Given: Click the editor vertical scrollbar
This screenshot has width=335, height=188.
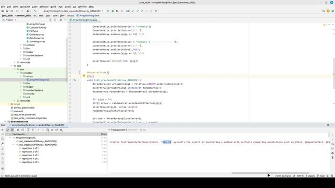Looking at the screenshot, I should click(334, 74).
